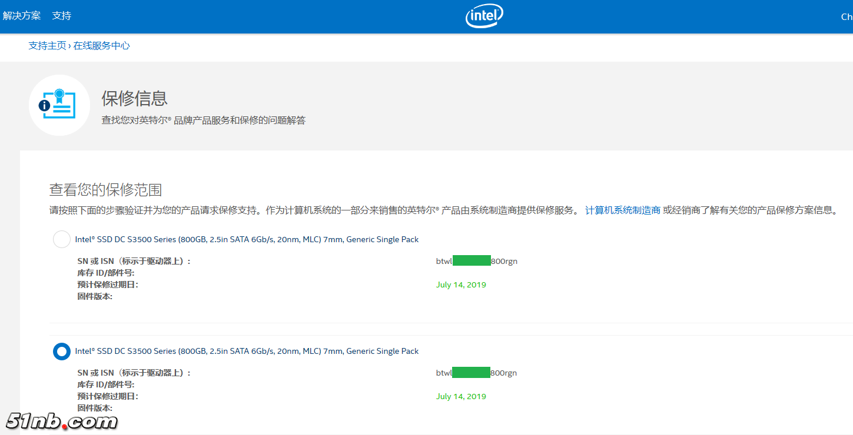The width and height of the screenshot is (853, 435).
Task: Click the first Intel SSD DC S3500 product title
Action: tap(245, 239)
